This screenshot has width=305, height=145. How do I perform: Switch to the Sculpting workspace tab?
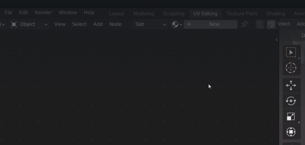click(174, 14)
